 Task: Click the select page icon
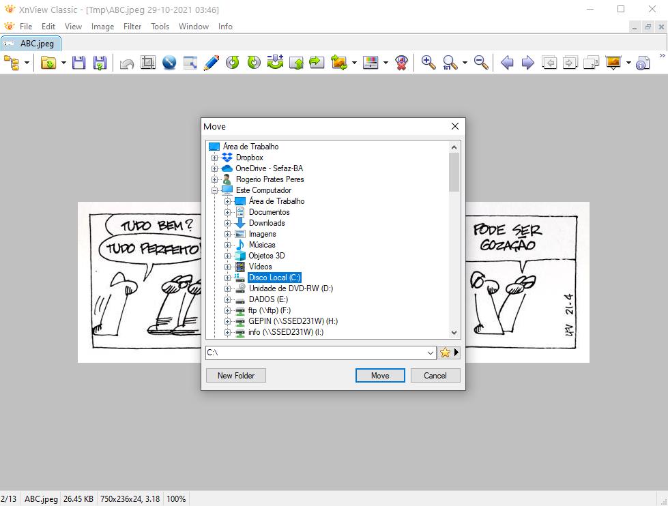[592, 63]
